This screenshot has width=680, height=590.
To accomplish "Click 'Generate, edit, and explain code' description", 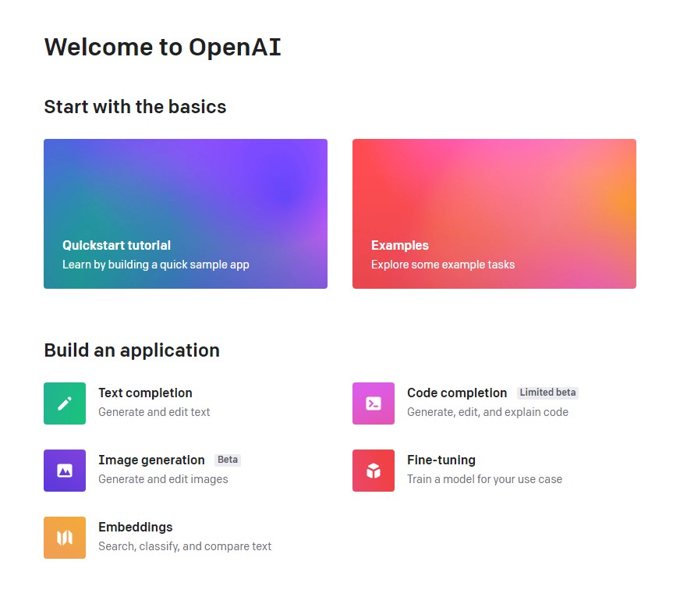I will tap(487, 412).
